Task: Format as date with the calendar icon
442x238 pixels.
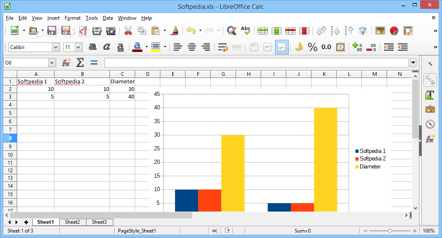Action: (340, 47)
